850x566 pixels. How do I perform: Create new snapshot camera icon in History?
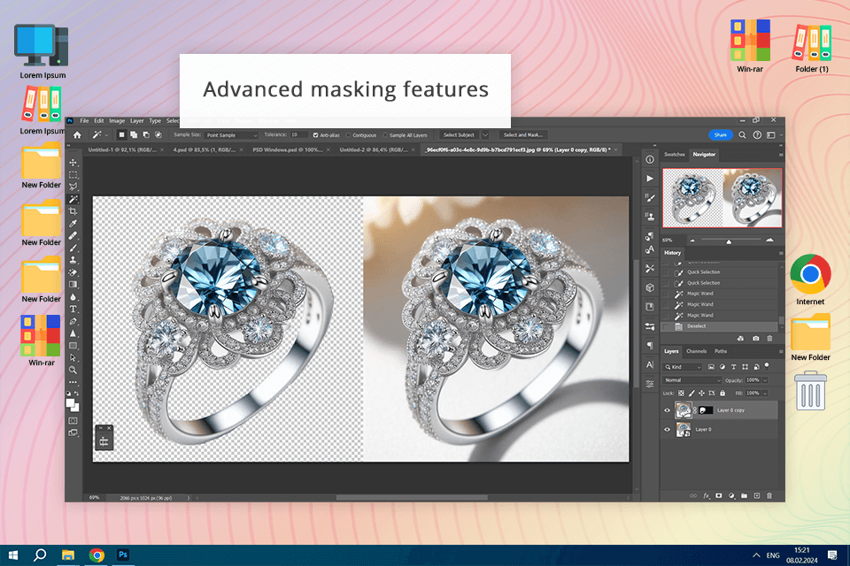point(755,339)
